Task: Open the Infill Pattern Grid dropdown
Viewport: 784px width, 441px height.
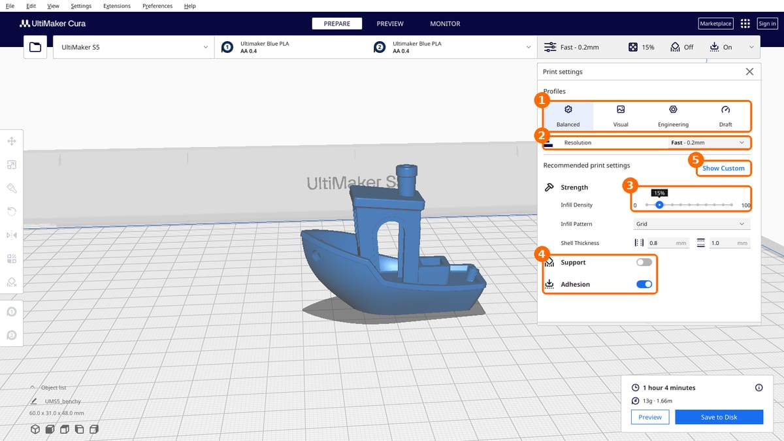Action: coord(691,223)
